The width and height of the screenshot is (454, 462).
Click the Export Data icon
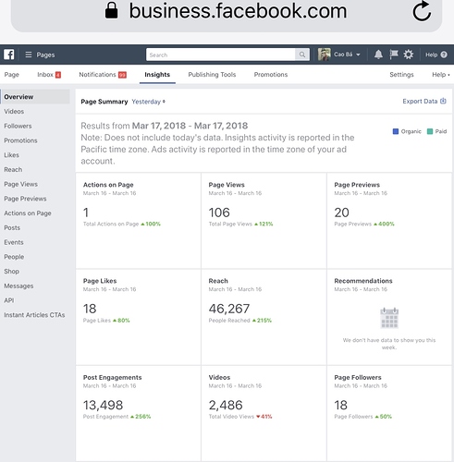[x=443, y=101]
